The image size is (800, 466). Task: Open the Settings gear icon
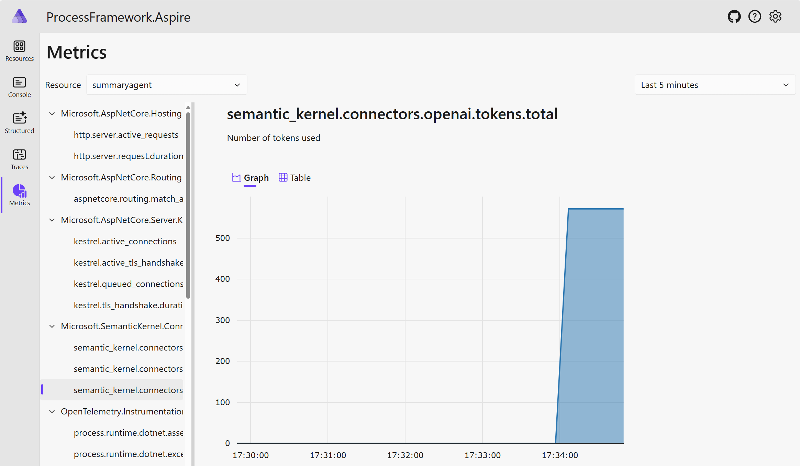click(x=775, y=16)
